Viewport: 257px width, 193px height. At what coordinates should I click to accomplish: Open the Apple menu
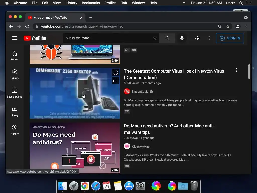tap(7, 3)
